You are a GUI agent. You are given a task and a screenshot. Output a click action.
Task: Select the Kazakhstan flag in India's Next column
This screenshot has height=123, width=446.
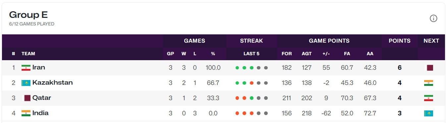pos(429,113)
